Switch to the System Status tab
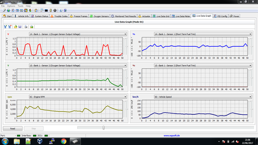The image size is (258, 145). 40,16
